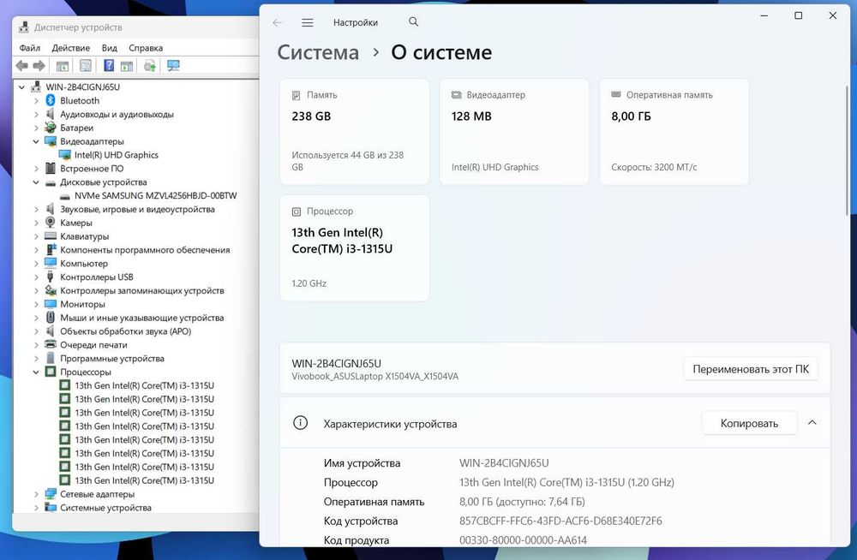Click the hamburger menu icon in Settings
The width and height of the screenshot is (857, 560).
pos(307,22)
